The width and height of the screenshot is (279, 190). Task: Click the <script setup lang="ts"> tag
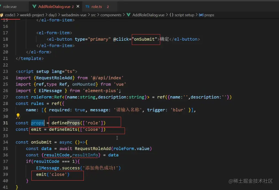tap(46, 71)
